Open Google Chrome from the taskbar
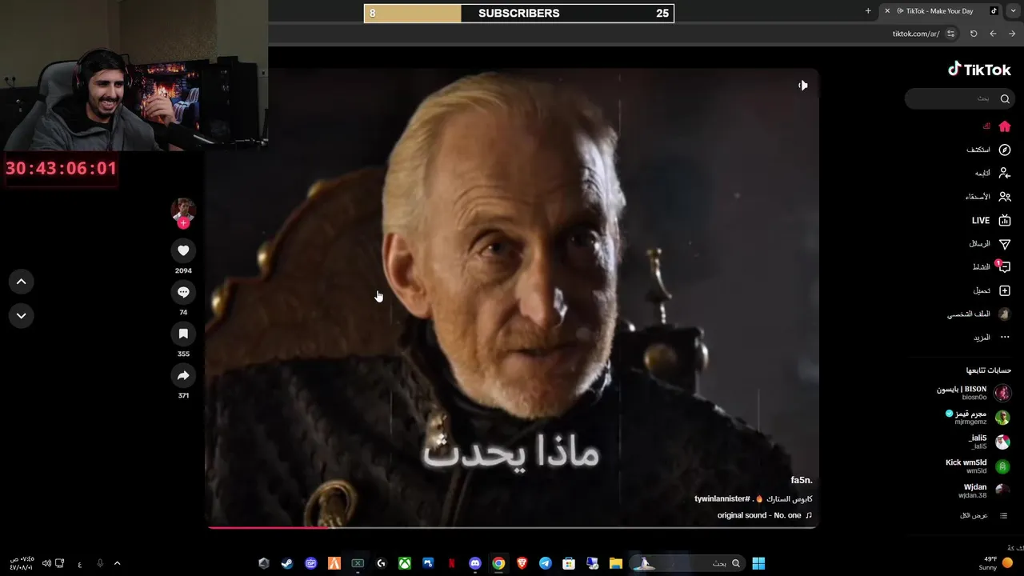The height and width of the screenshot is (576, 1024). tap(498, 563)
